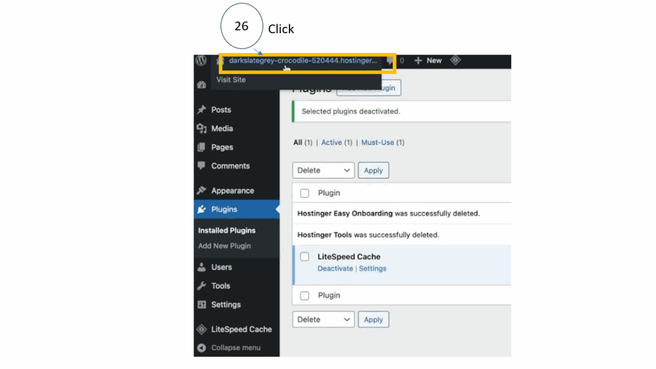Open the bottom bulk actions Delete dropdown
Screen dimensions: 656x369
click(324, 319)
